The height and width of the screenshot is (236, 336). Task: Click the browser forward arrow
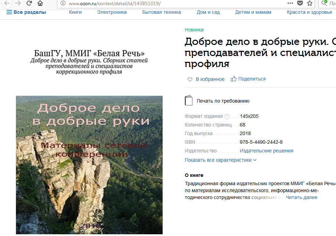coord(18,3)
